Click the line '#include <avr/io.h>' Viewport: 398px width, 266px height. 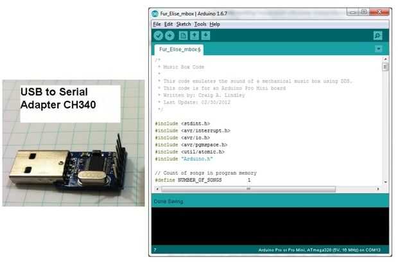coord(182,137)
